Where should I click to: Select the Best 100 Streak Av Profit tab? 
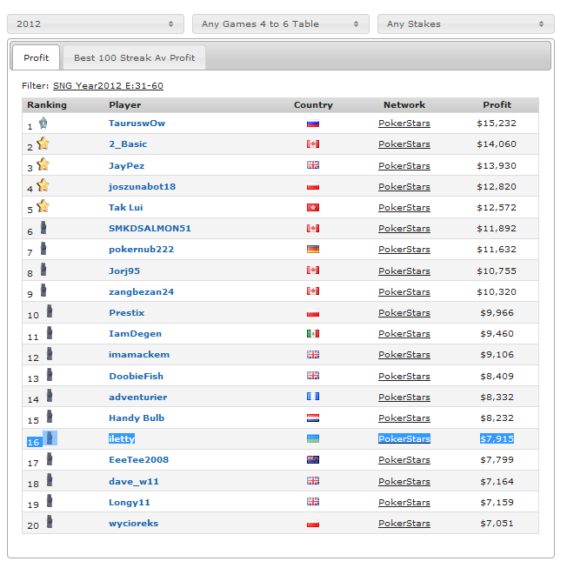[134, 58]
